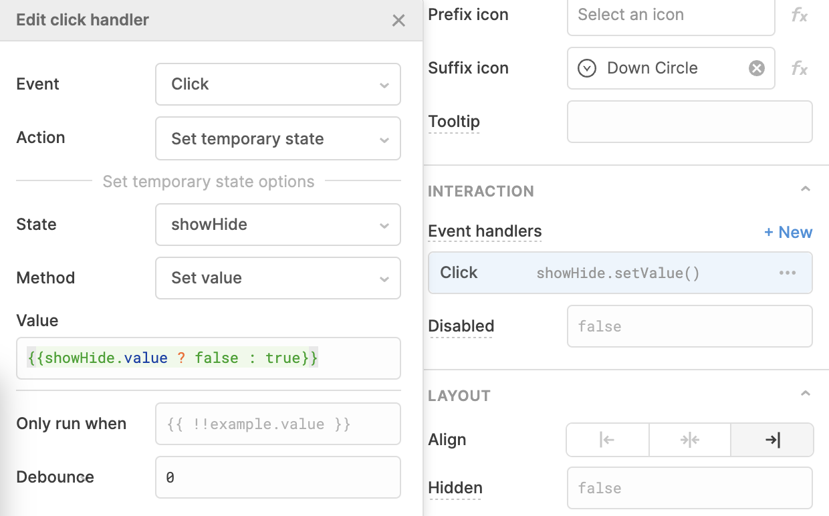Open the State dropdown showing showHide

[277, 225]
